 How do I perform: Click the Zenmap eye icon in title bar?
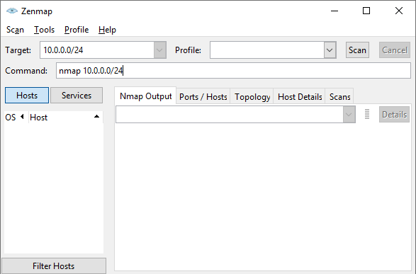point(12,11)
